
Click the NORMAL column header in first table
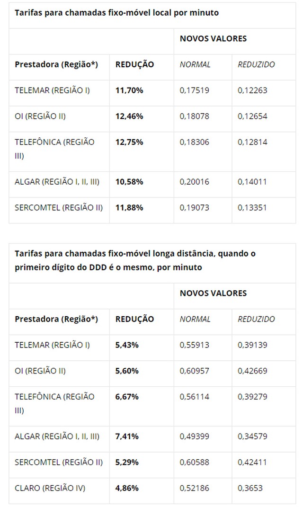pyautogui.click(x=195, y=64)
